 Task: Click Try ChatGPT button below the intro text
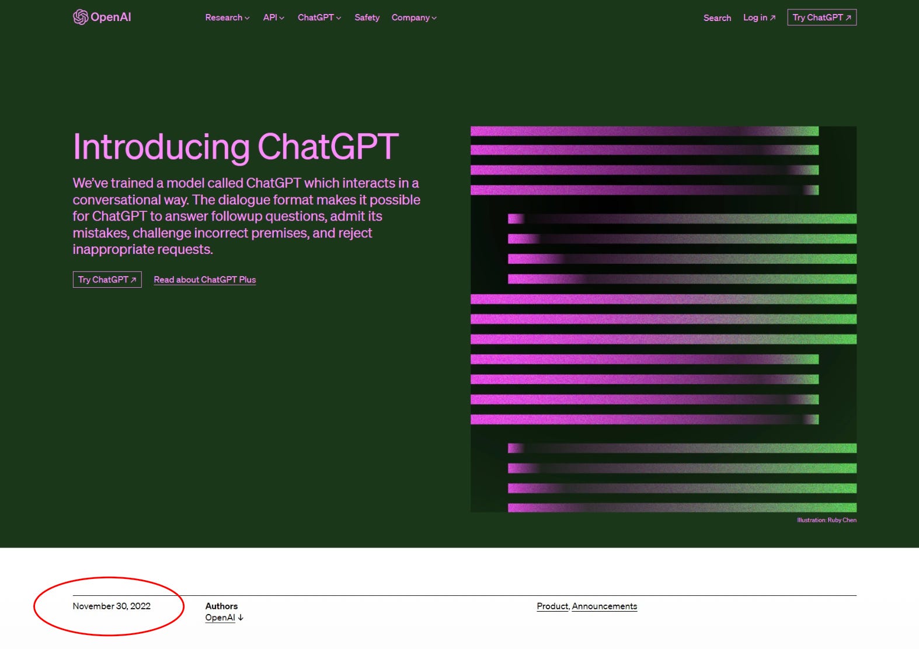107,280
